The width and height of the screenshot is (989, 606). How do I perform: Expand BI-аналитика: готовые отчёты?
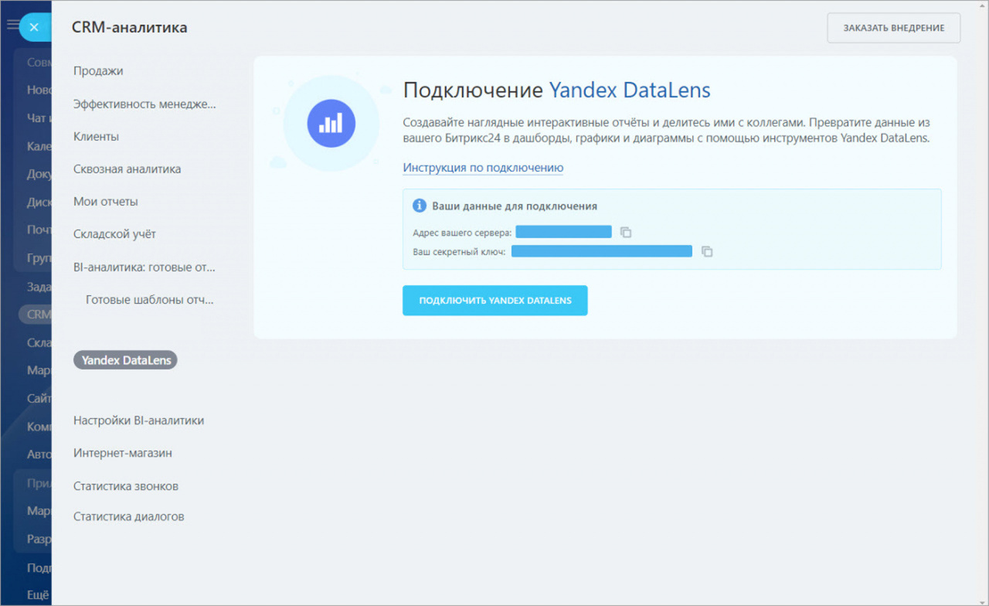(144, 267)
